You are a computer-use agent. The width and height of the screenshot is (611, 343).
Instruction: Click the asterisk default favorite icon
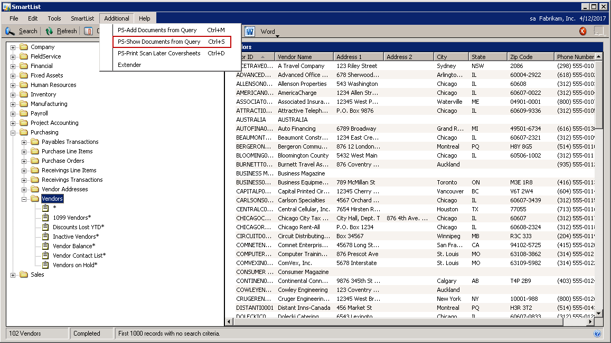(x=45, y=208)
